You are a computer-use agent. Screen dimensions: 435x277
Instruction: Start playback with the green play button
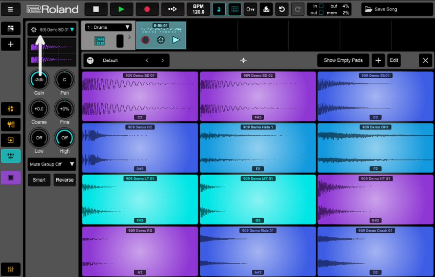(x=121, y=9)
